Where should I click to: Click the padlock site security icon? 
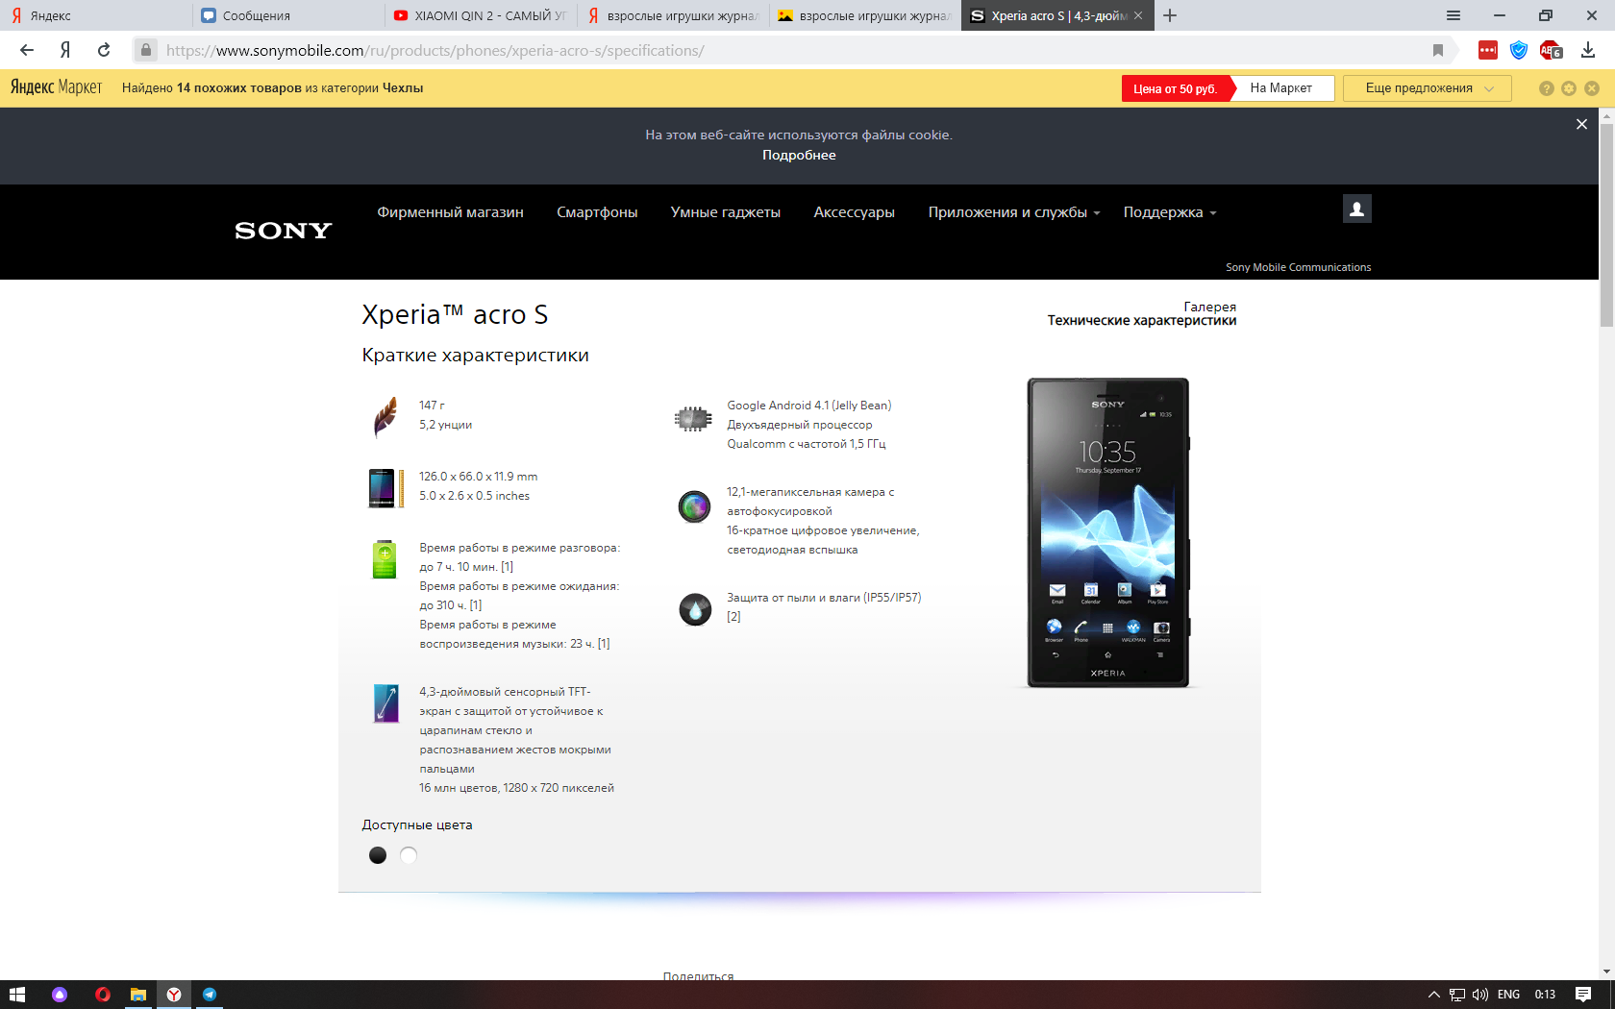pyautogui.click(x=145, y=50)
